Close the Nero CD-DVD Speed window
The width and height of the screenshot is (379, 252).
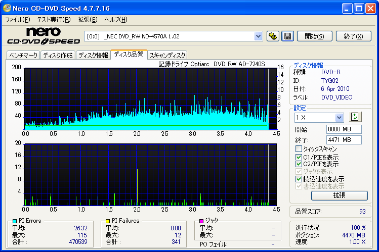coord(370,9)
